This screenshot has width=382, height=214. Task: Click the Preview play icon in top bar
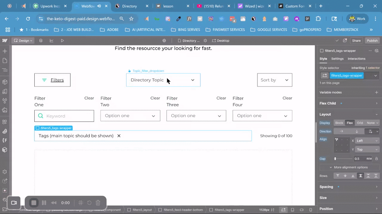tap(62, 40)
